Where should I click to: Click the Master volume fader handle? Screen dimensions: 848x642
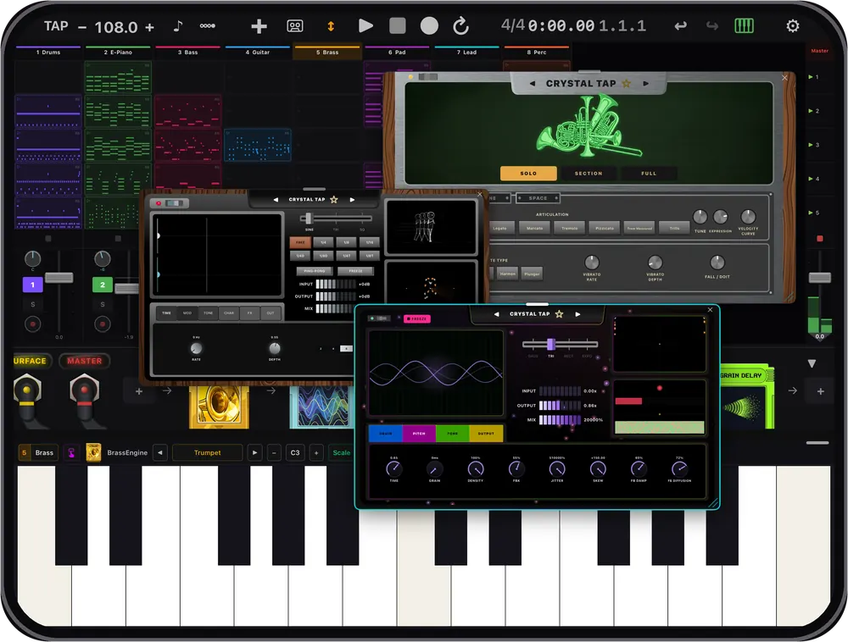(819, 278)
